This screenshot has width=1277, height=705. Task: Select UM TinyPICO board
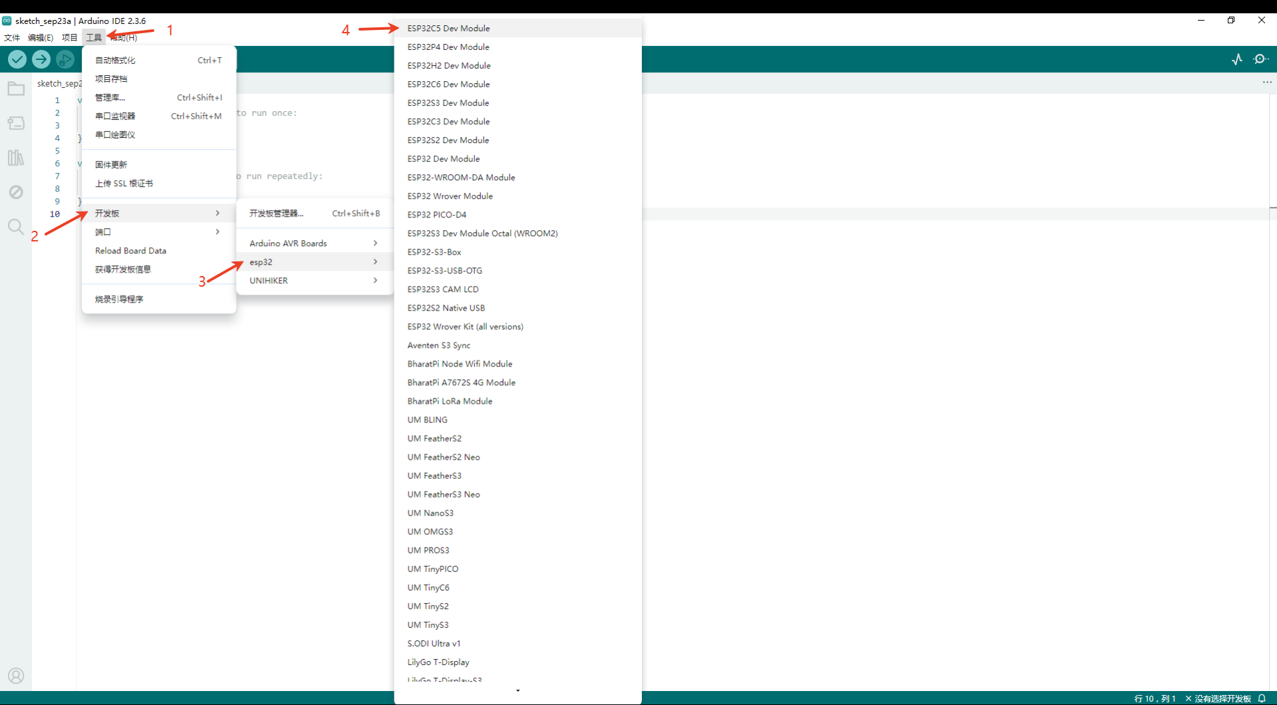tap(518, 568)
